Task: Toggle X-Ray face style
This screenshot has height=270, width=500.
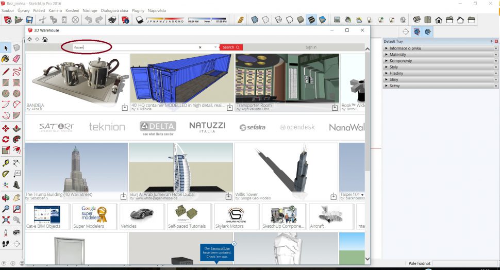Action: pyautogui.click(x=255, y=20)
